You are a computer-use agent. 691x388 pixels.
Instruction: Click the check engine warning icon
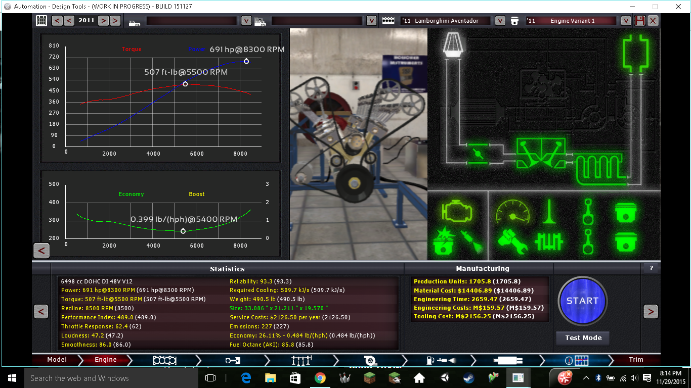point(457,211)
